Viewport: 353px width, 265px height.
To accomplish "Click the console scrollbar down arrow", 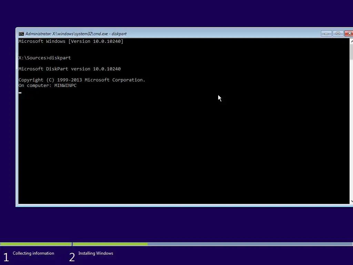I will (351, 201).
